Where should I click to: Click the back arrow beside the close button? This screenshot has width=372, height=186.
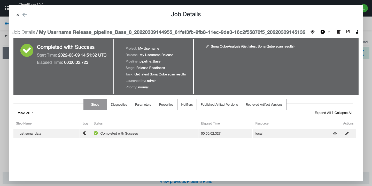click(25, 15)
